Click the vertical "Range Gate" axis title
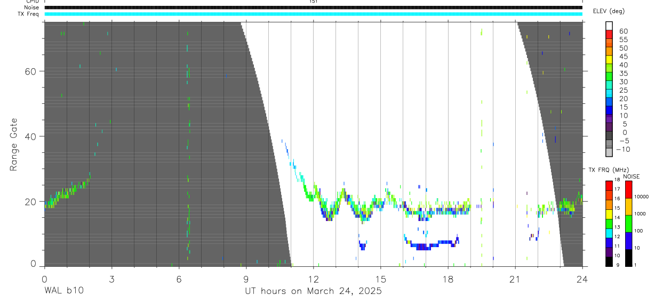655x302 pixels. [x=13, y=144]
